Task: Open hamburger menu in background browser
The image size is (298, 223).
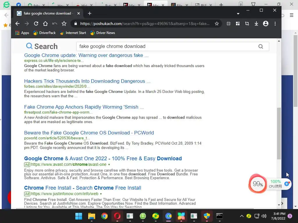Action: pyautogui.click(x=292, y=15)
